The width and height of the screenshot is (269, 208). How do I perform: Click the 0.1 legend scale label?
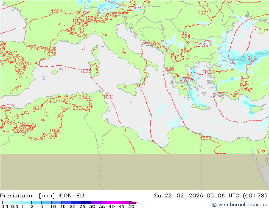(5, 206)
